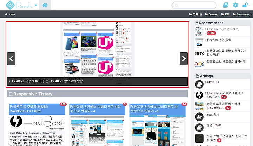Click the 9 comment count badge
Viewport: 253px width, 146px height.
pos(125,104)
